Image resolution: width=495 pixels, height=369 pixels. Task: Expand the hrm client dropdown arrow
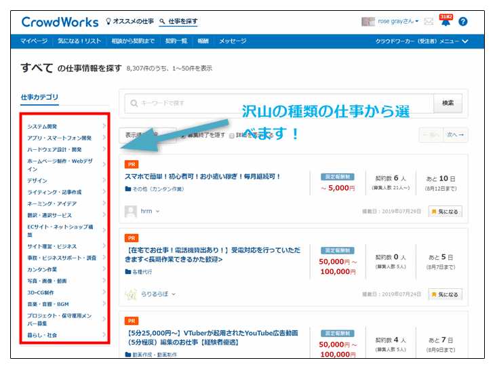pyautogui.click(x=157, y=212)
